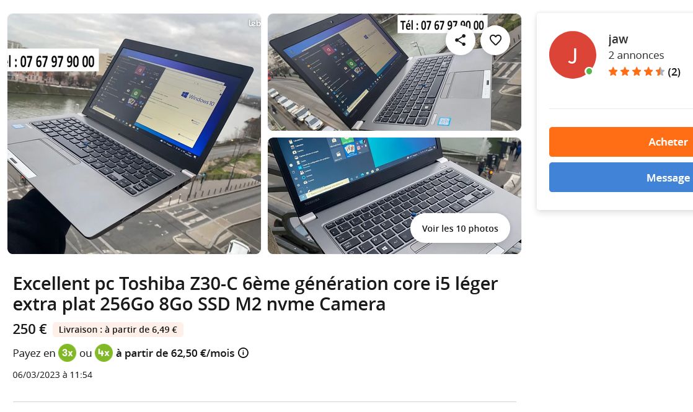
Task: Open seller profile named jaw
Action: [x=618, y=39]
